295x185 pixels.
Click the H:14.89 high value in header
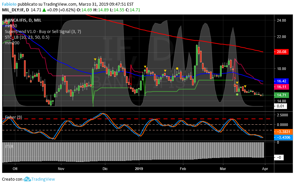click(101, 10)
